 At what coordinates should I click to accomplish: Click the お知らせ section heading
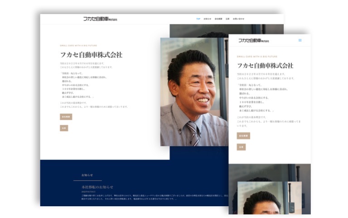pos(87,175)
